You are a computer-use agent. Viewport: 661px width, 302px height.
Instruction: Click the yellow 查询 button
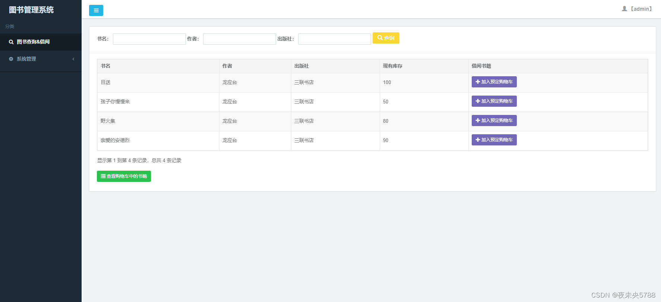coord(386,38)
